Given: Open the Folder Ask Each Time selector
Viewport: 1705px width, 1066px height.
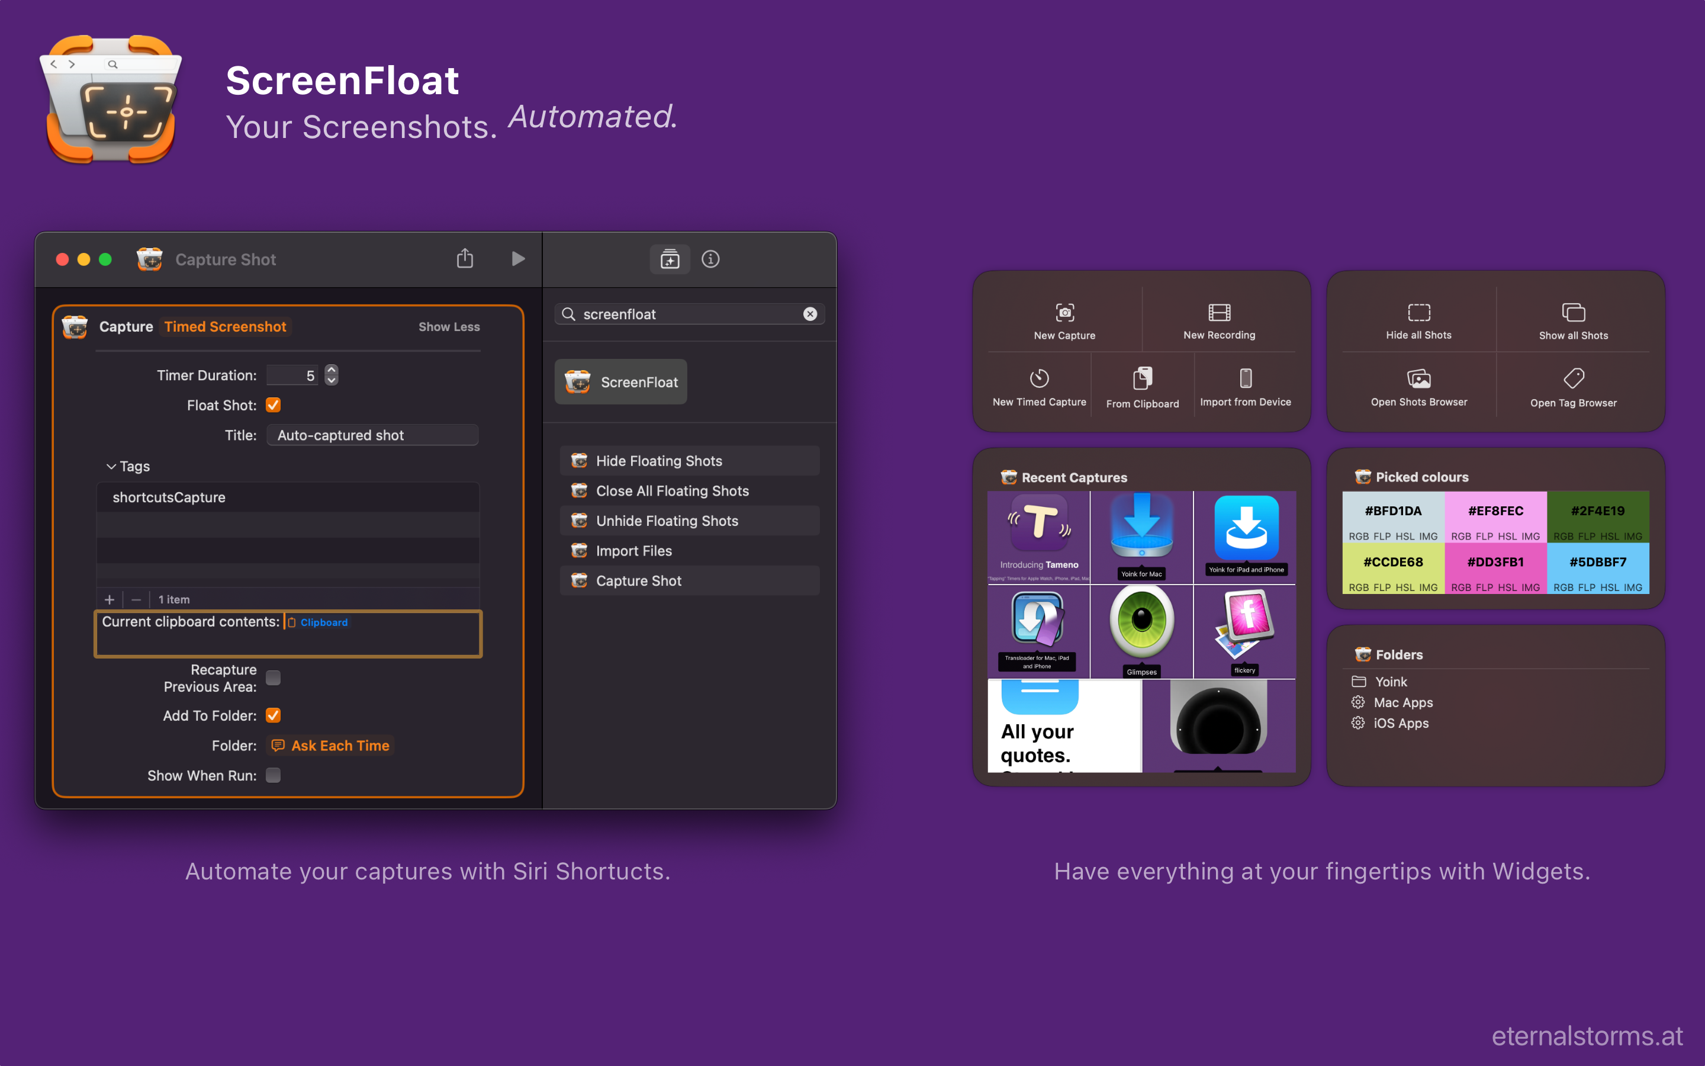Looking at the screenshot, I should 330,745.
